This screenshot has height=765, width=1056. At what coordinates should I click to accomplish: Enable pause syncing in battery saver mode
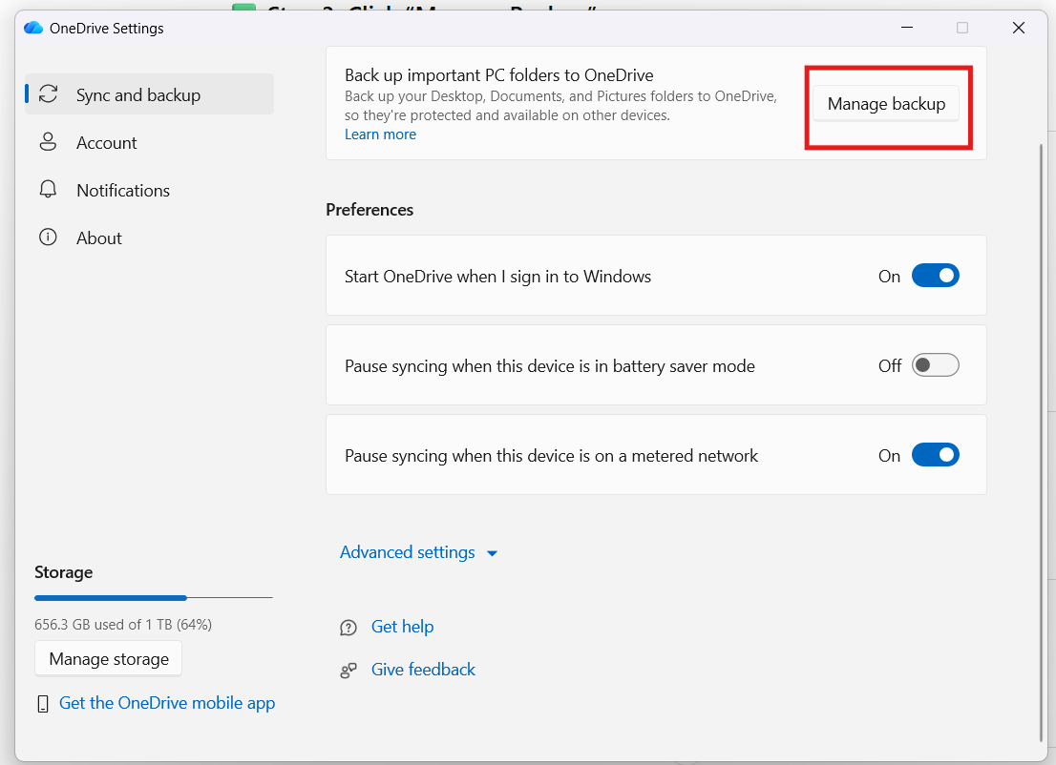[936, 364]
